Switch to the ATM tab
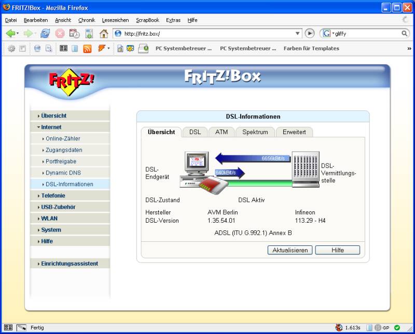415x334 pixels. point(222,132)
